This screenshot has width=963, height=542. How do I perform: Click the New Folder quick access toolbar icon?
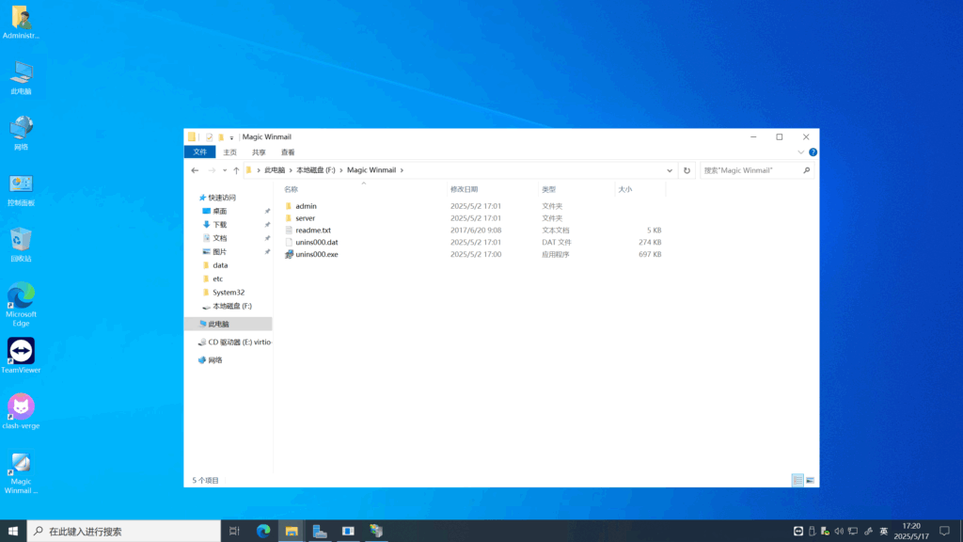221,137
